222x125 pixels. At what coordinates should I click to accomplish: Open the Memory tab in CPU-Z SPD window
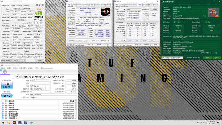[134, 5]
